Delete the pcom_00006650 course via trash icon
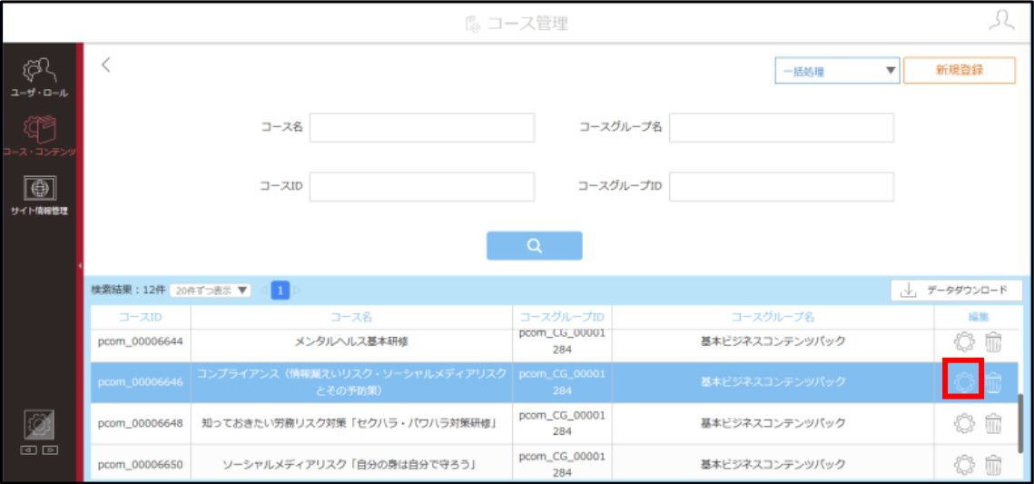Viewport: 1034px width, 484px height. click(x=993, y=464)
